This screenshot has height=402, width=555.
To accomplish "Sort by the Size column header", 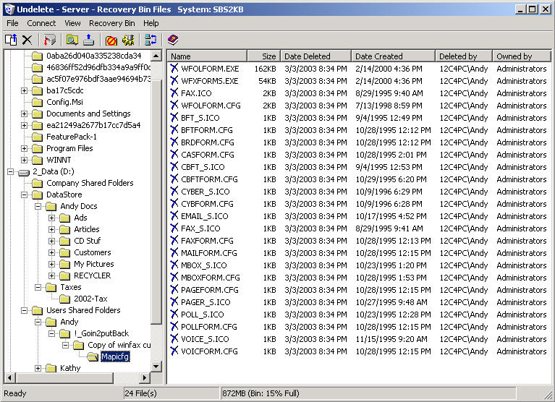I will 263,56.
